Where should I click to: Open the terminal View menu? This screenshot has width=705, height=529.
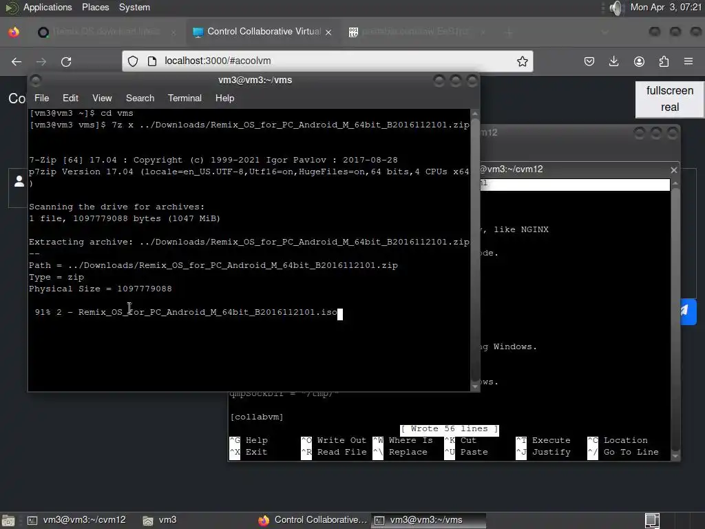[x=102, y=98]
